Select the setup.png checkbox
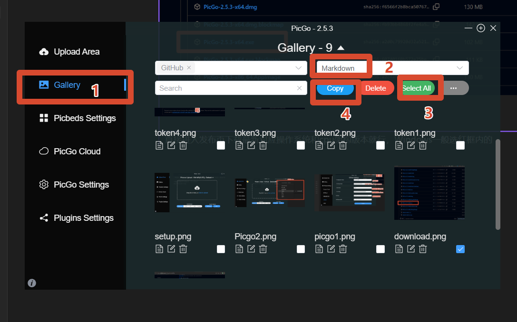This screenshot has width=517, height=322. [221, 249]
